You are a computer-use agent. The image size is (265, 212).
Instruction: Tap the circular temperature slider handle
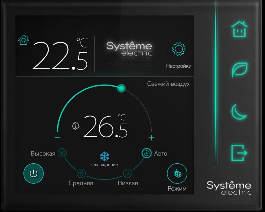click(x=121, y=88)
